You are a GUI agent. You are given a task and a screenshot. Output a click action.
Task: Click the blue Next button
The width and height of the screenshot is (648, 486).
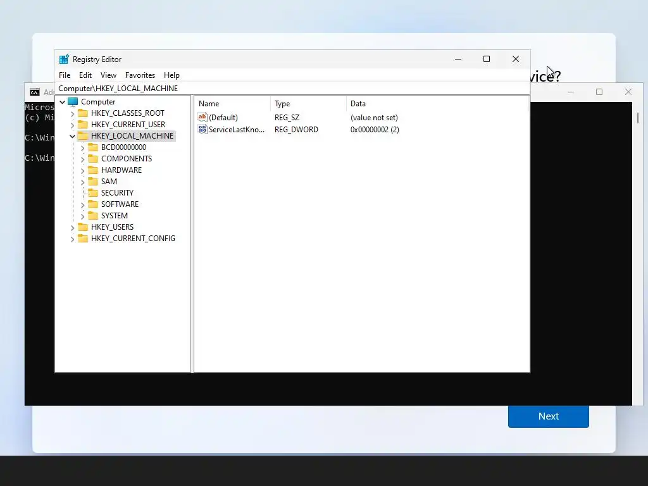[549, 416]
